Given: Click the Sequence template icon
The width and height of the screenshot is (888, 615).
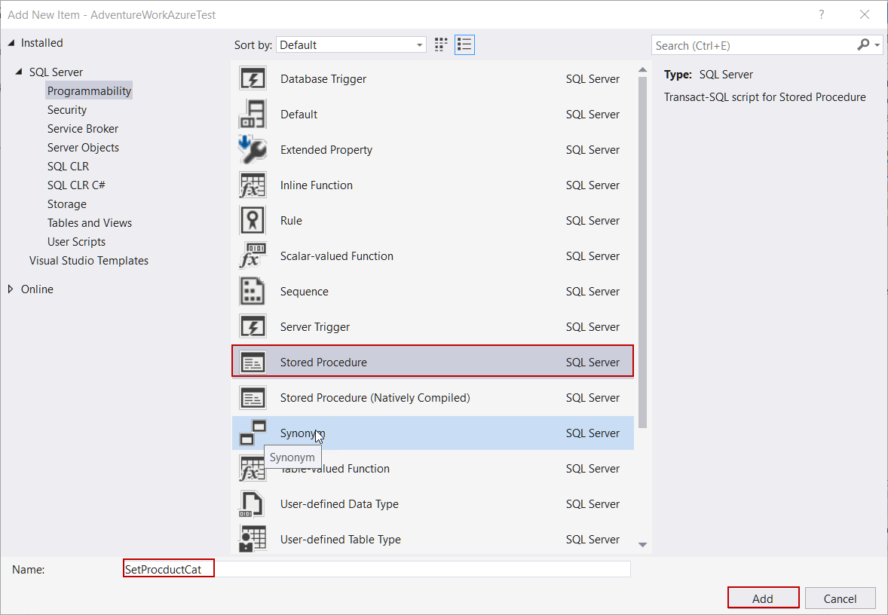Looking at the screenshot, I should click(x=252, y=292).
